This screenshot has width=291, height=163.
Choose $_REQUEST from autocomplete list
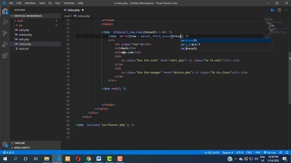coord(226,44)
